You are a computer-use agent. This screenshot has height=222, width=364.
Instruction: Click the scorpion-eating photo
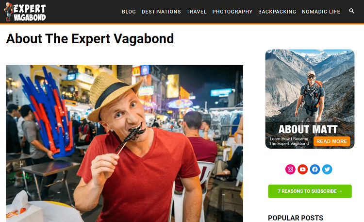[x=124, y=143]
